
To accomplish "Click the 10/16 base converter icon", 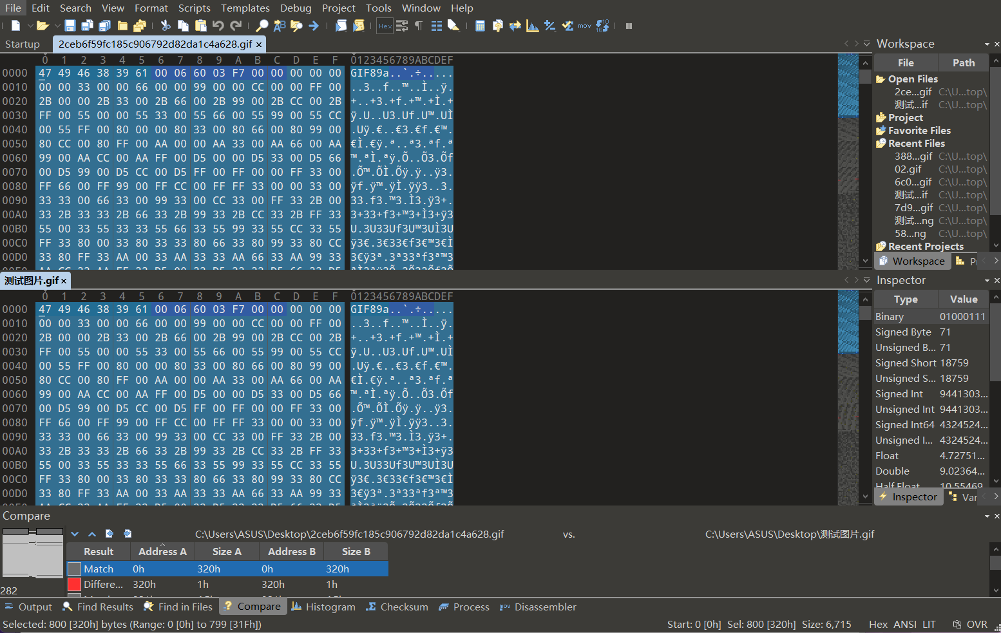I will pyautogui.click(x=602, y=26).
